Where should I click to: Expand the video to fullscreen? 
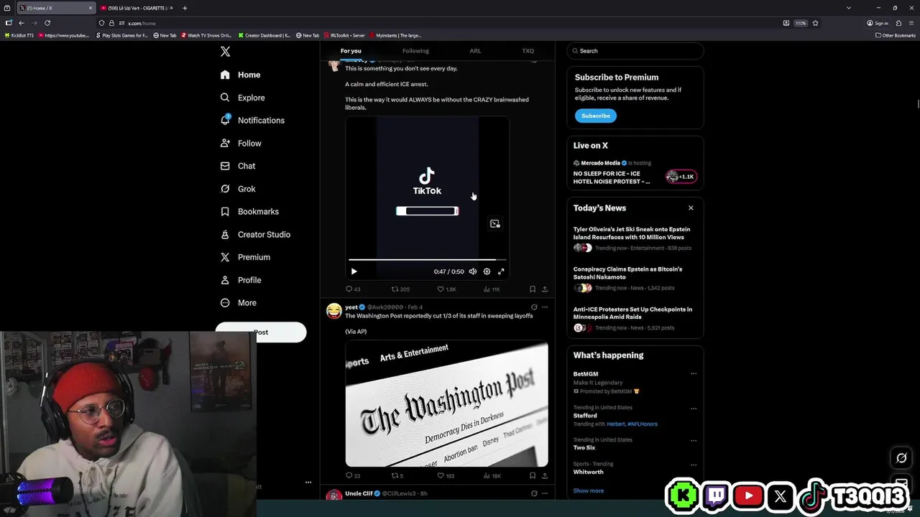tap(501, 271)
